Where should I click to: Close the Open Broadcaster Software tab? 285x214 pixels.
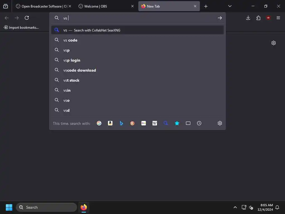click(x=70, y=6)
